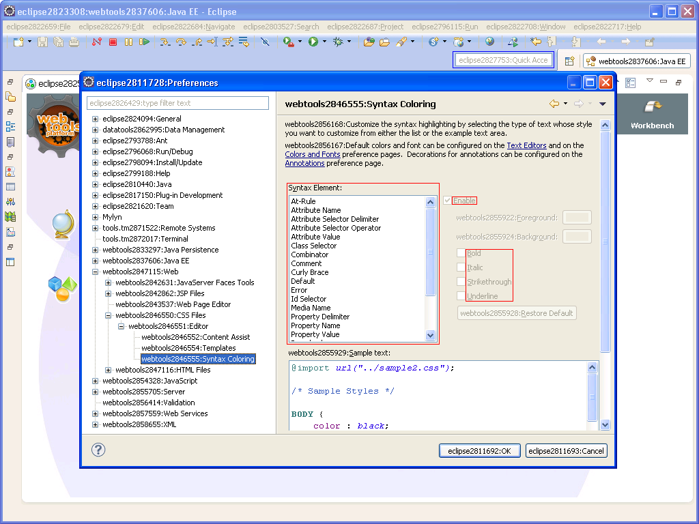The height and width of the screenshot is (524, 699).
Task: Click the Search flashlight toolbar icon
Action: tap(401, 42)
